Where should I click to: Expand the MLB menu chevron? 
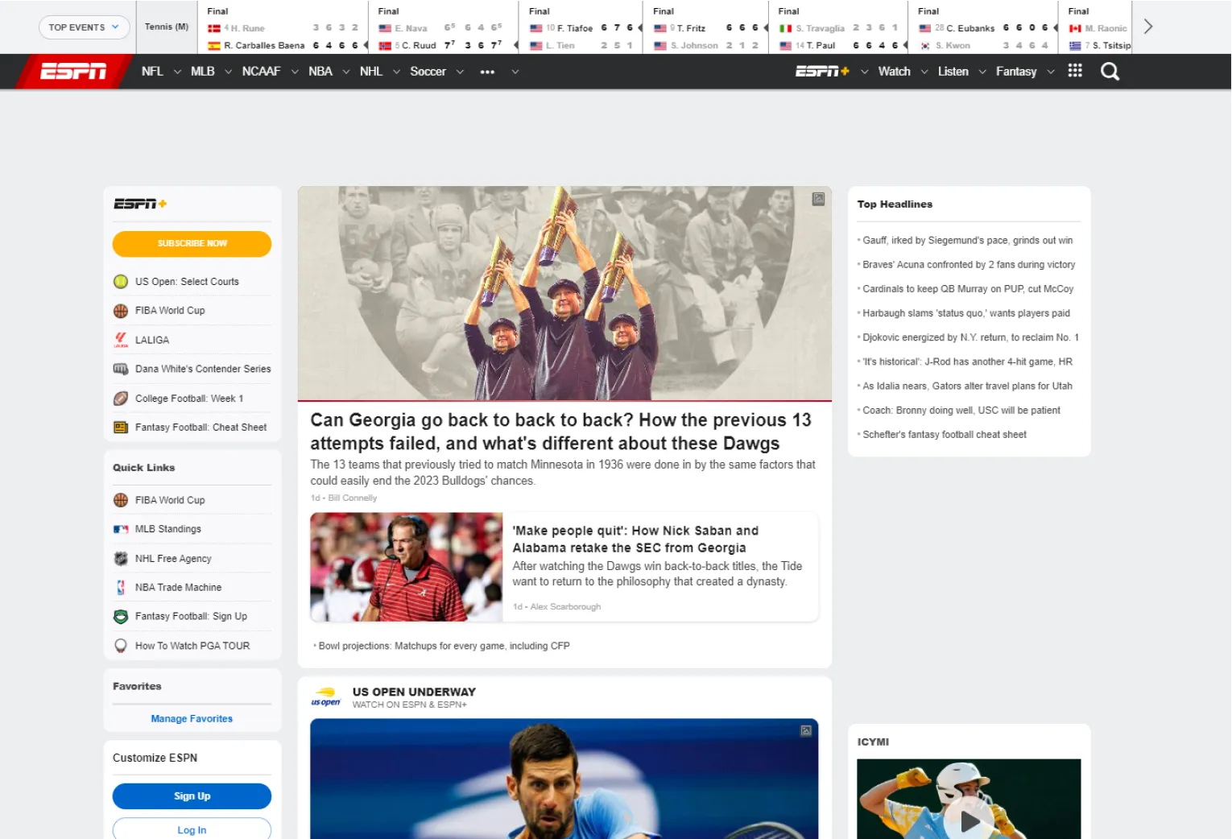[228, 72]
